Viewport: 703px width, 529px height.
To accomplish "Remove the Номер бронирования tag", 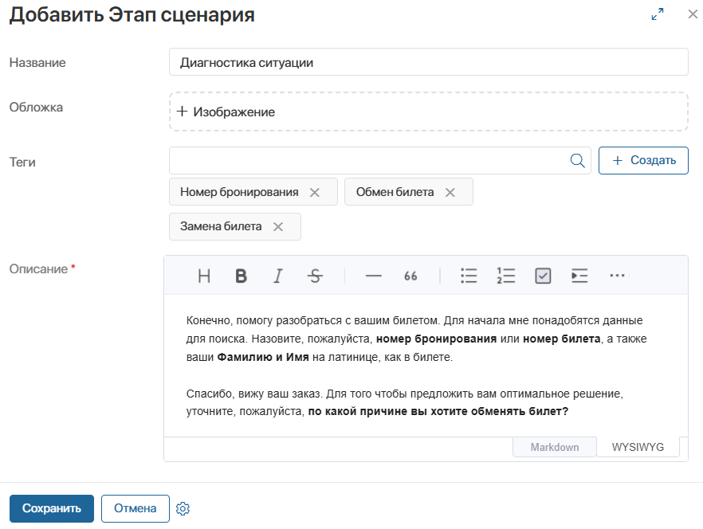I will coord(315,192).
